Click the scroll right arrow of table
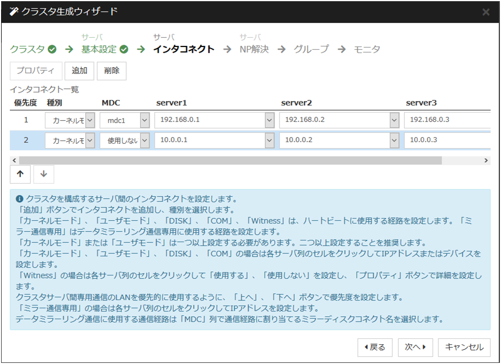The image size is (501, 364). click(486, 161)
